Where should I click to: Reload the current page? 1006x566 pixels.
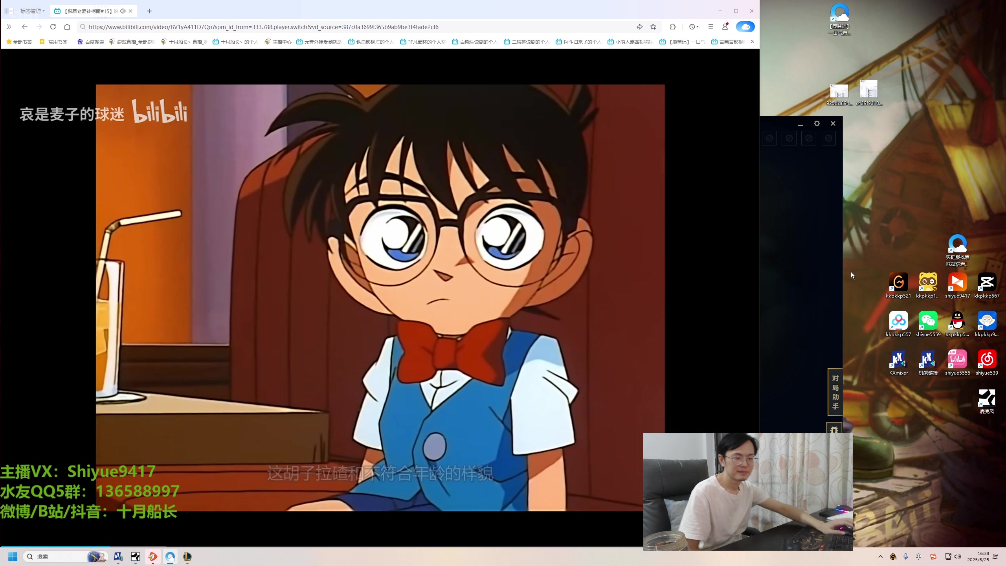[x=53, y=27]
